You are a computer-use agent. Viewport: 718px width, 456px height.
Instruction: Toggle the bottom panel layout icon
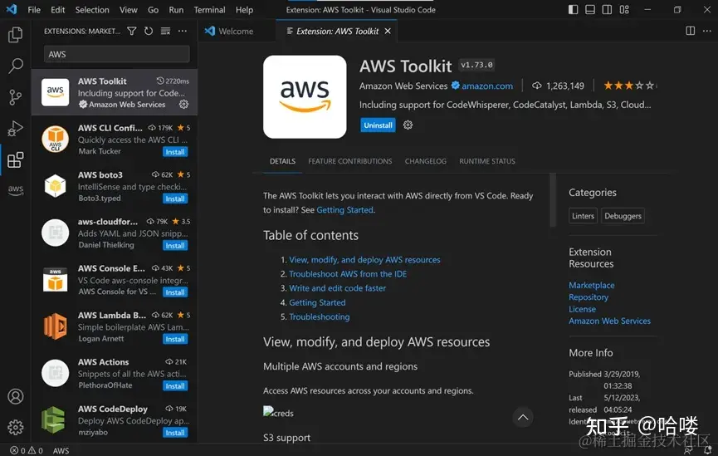tap(590, 10)
